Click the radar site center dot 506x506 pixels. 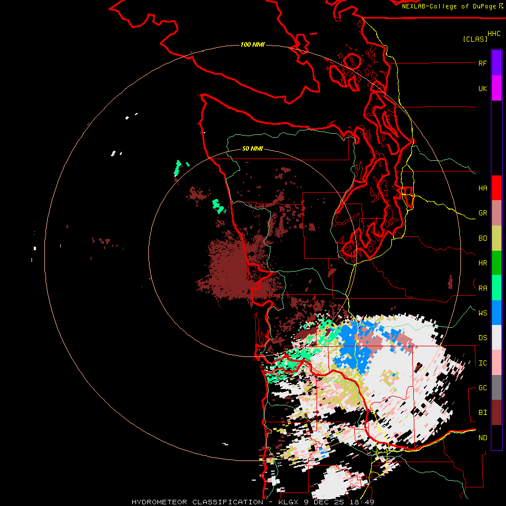point(252,255)
